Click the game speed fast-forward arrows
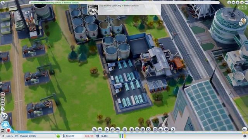This screenshot has height=139, width=248. (16, 136)
